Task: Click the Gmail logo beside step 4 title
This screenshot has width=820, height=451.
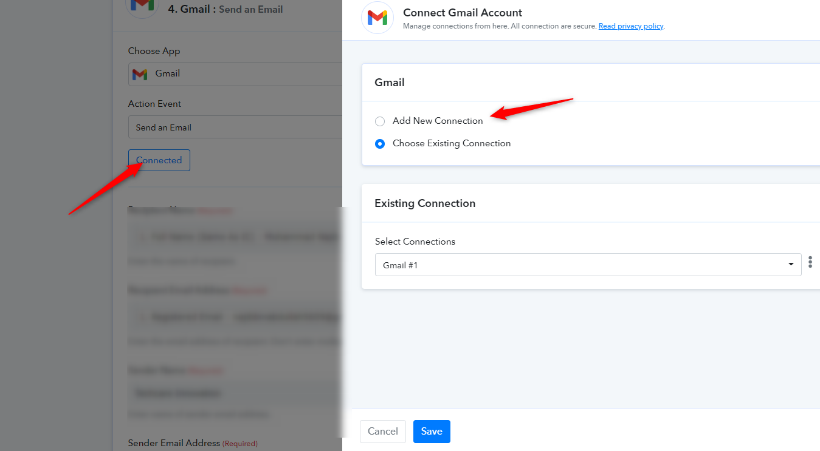Action: (x=142, y=6)
